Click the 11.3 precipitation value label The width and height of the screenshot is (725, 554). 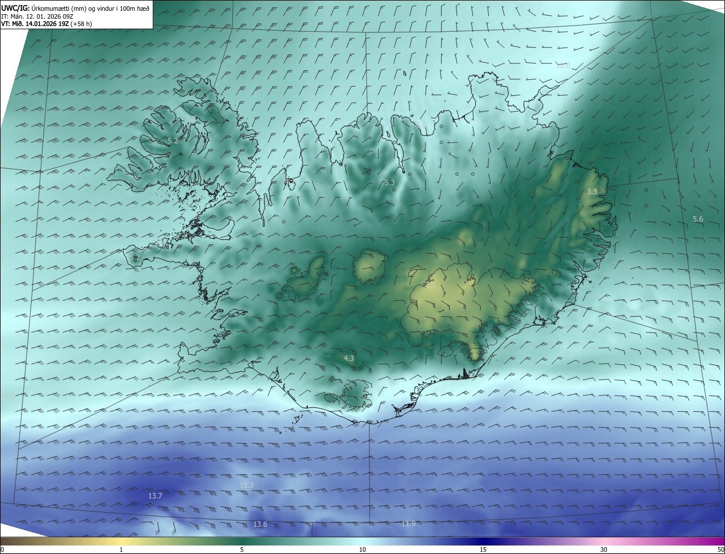point(246,485)
